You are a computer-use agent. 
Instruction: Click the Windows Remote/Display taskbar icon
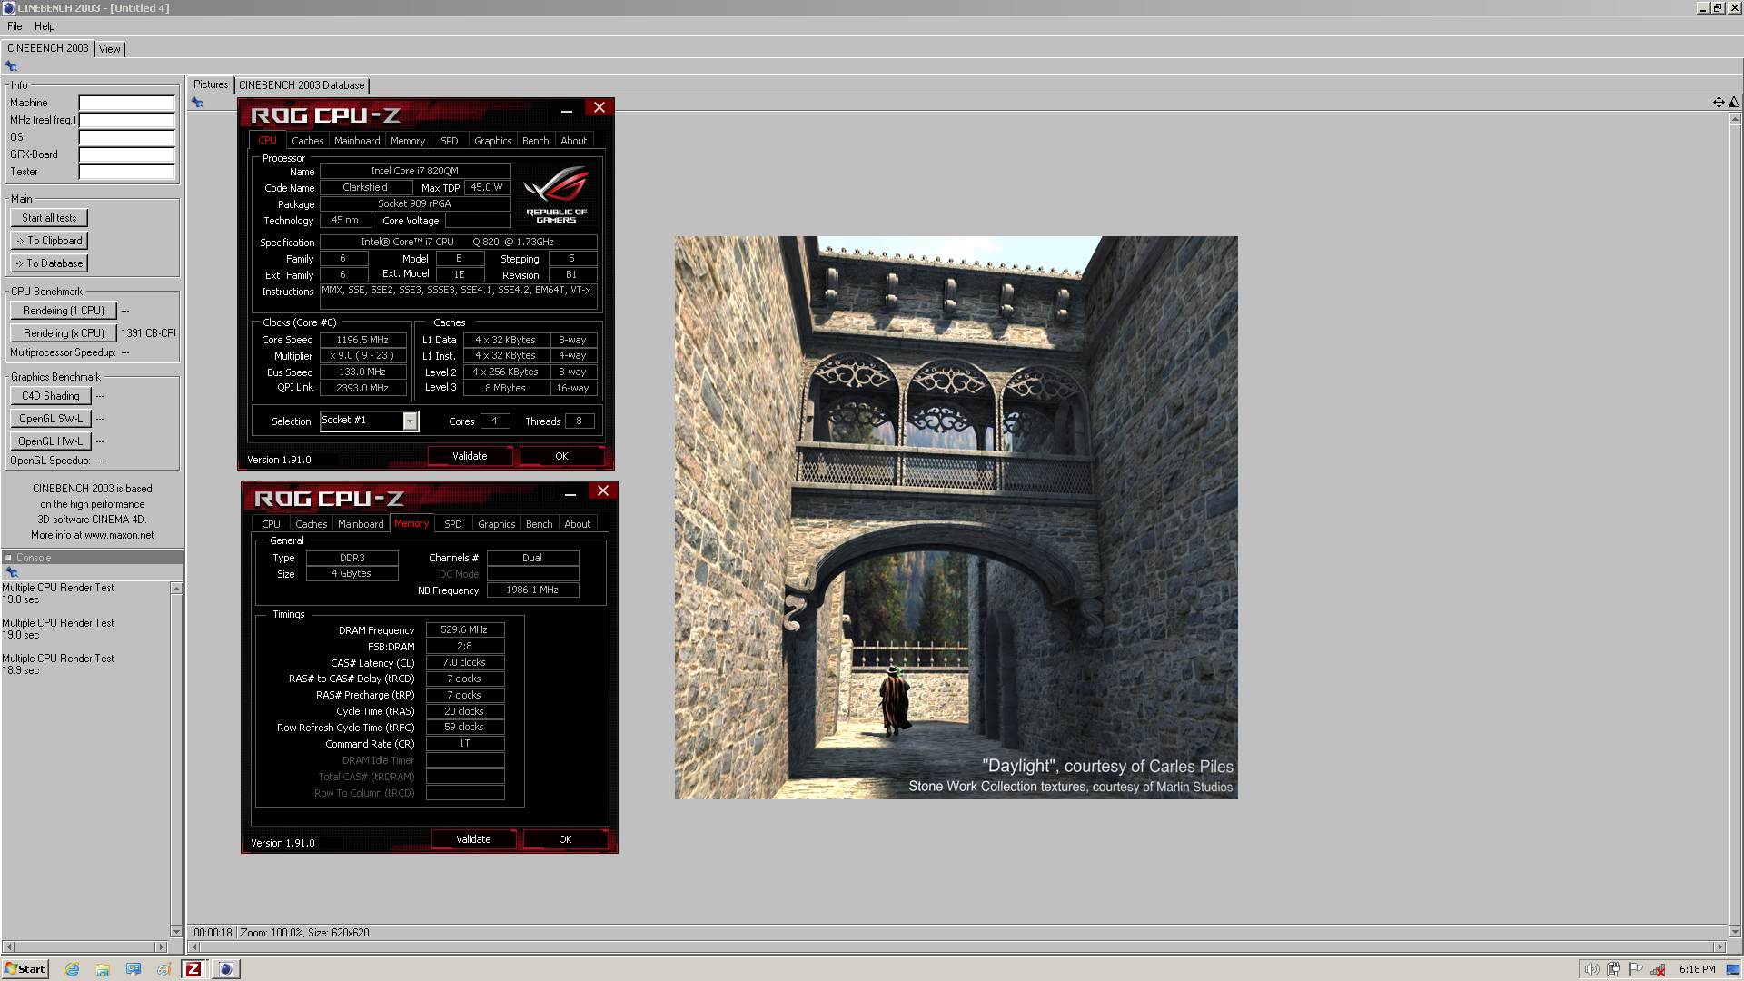(134, 969)
